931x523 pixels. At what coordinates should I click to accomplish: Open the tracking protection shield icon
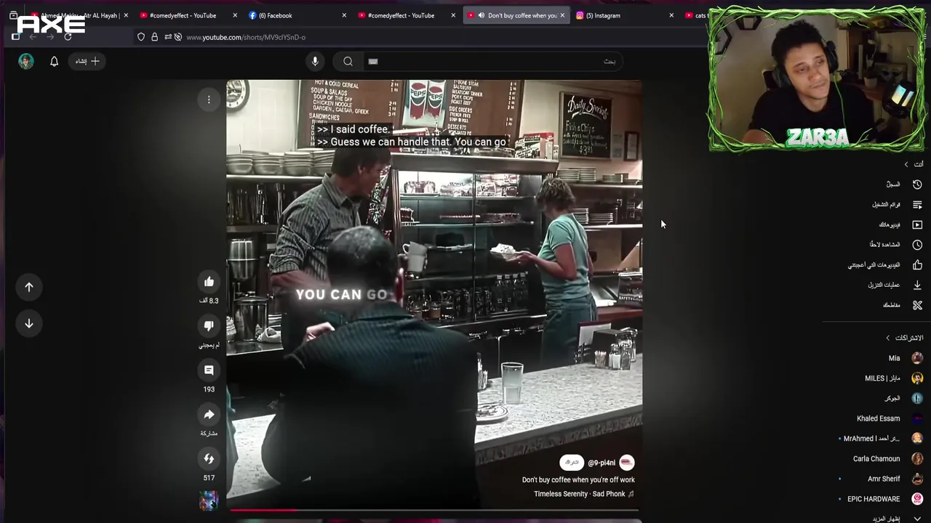141,37
